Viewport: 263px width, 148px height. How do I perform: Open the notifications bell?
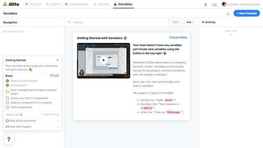click(205, 5)
